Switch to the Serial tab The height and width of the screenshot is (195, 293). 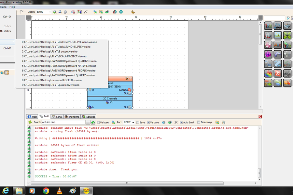click(57, 117)
